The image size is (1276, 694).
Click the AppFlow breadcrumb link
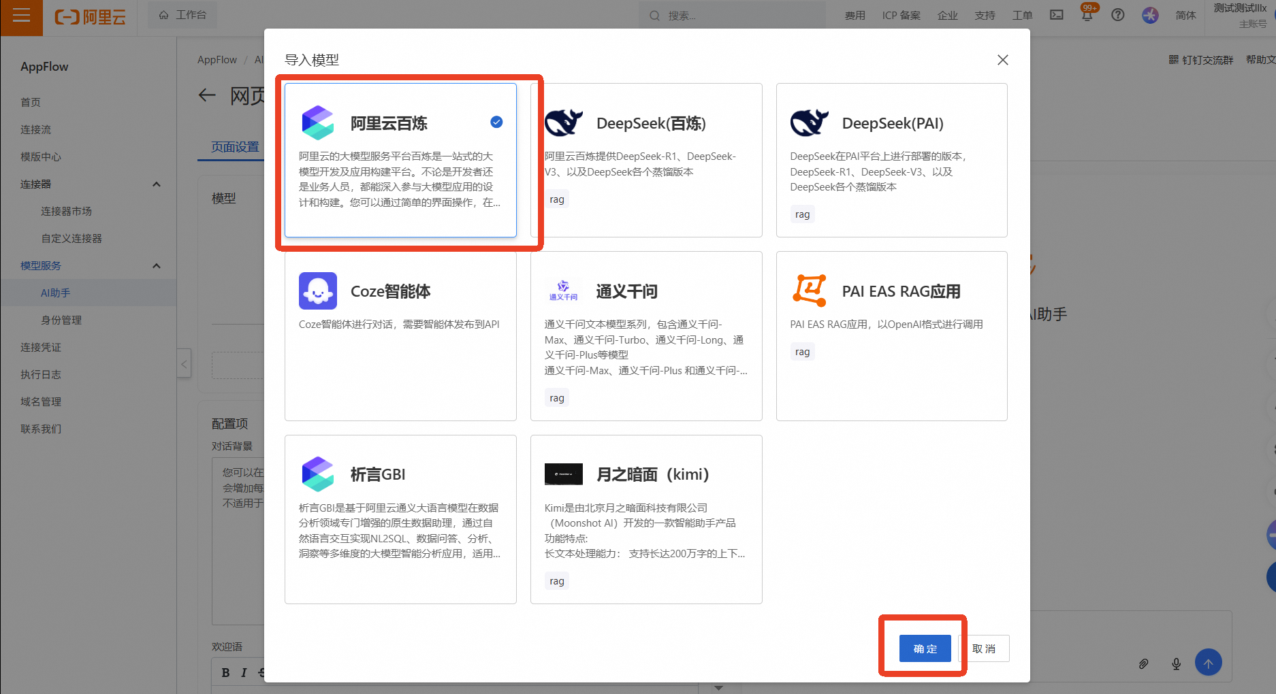(217, 60)
